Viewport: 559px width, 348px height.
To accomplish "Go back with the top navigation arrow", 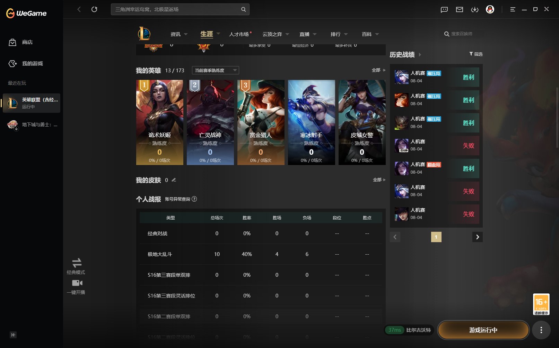I will pos(79,9).
